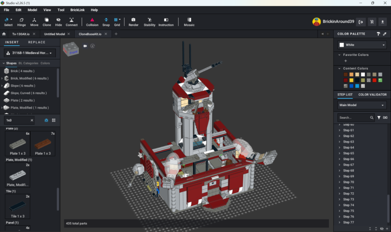
Task: Click the Clone tool
Action: click(x=47, y=22)
